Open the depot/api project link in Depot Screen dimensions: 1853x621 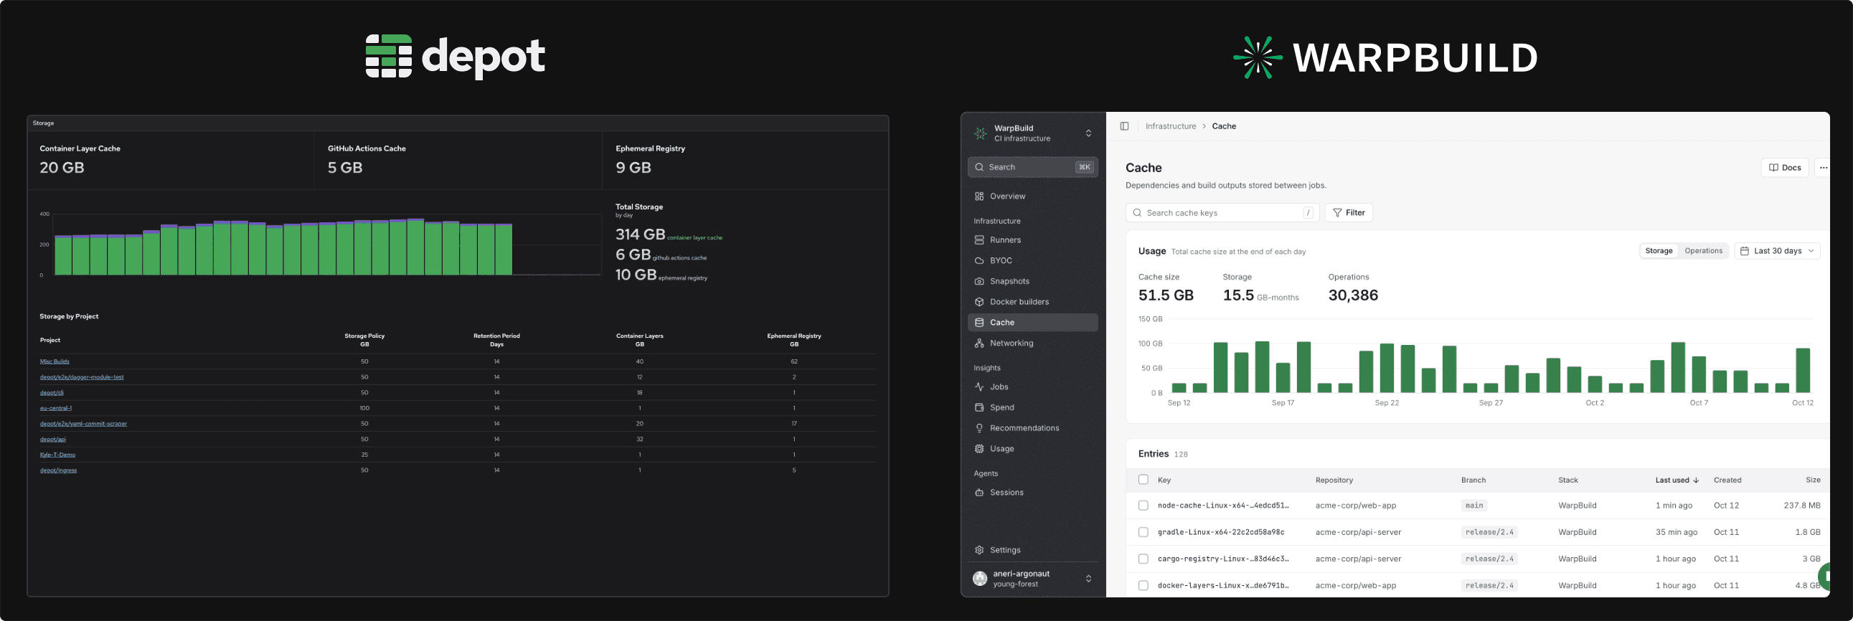pos(52,439)
